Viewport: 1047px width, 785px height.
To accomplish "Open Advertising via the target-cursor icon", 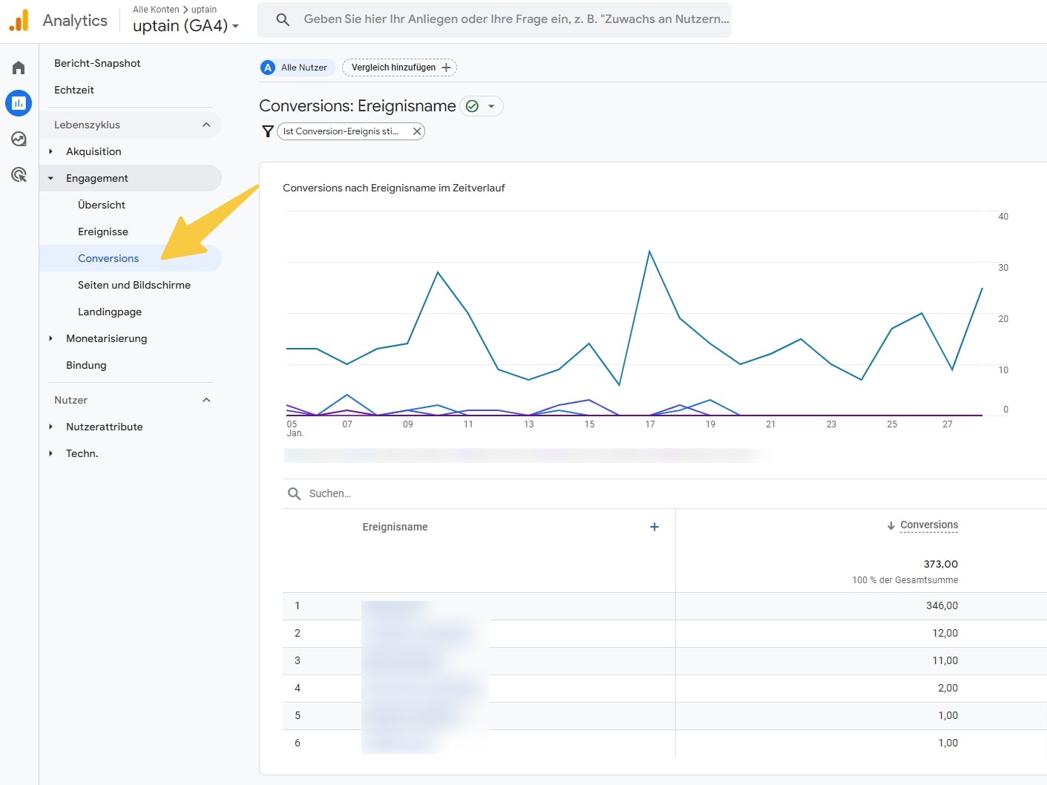I will (18, 174).
